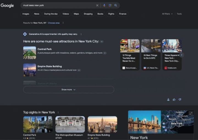Open the All filters dropdown
The image size is (198, 140).
point(167,14)
